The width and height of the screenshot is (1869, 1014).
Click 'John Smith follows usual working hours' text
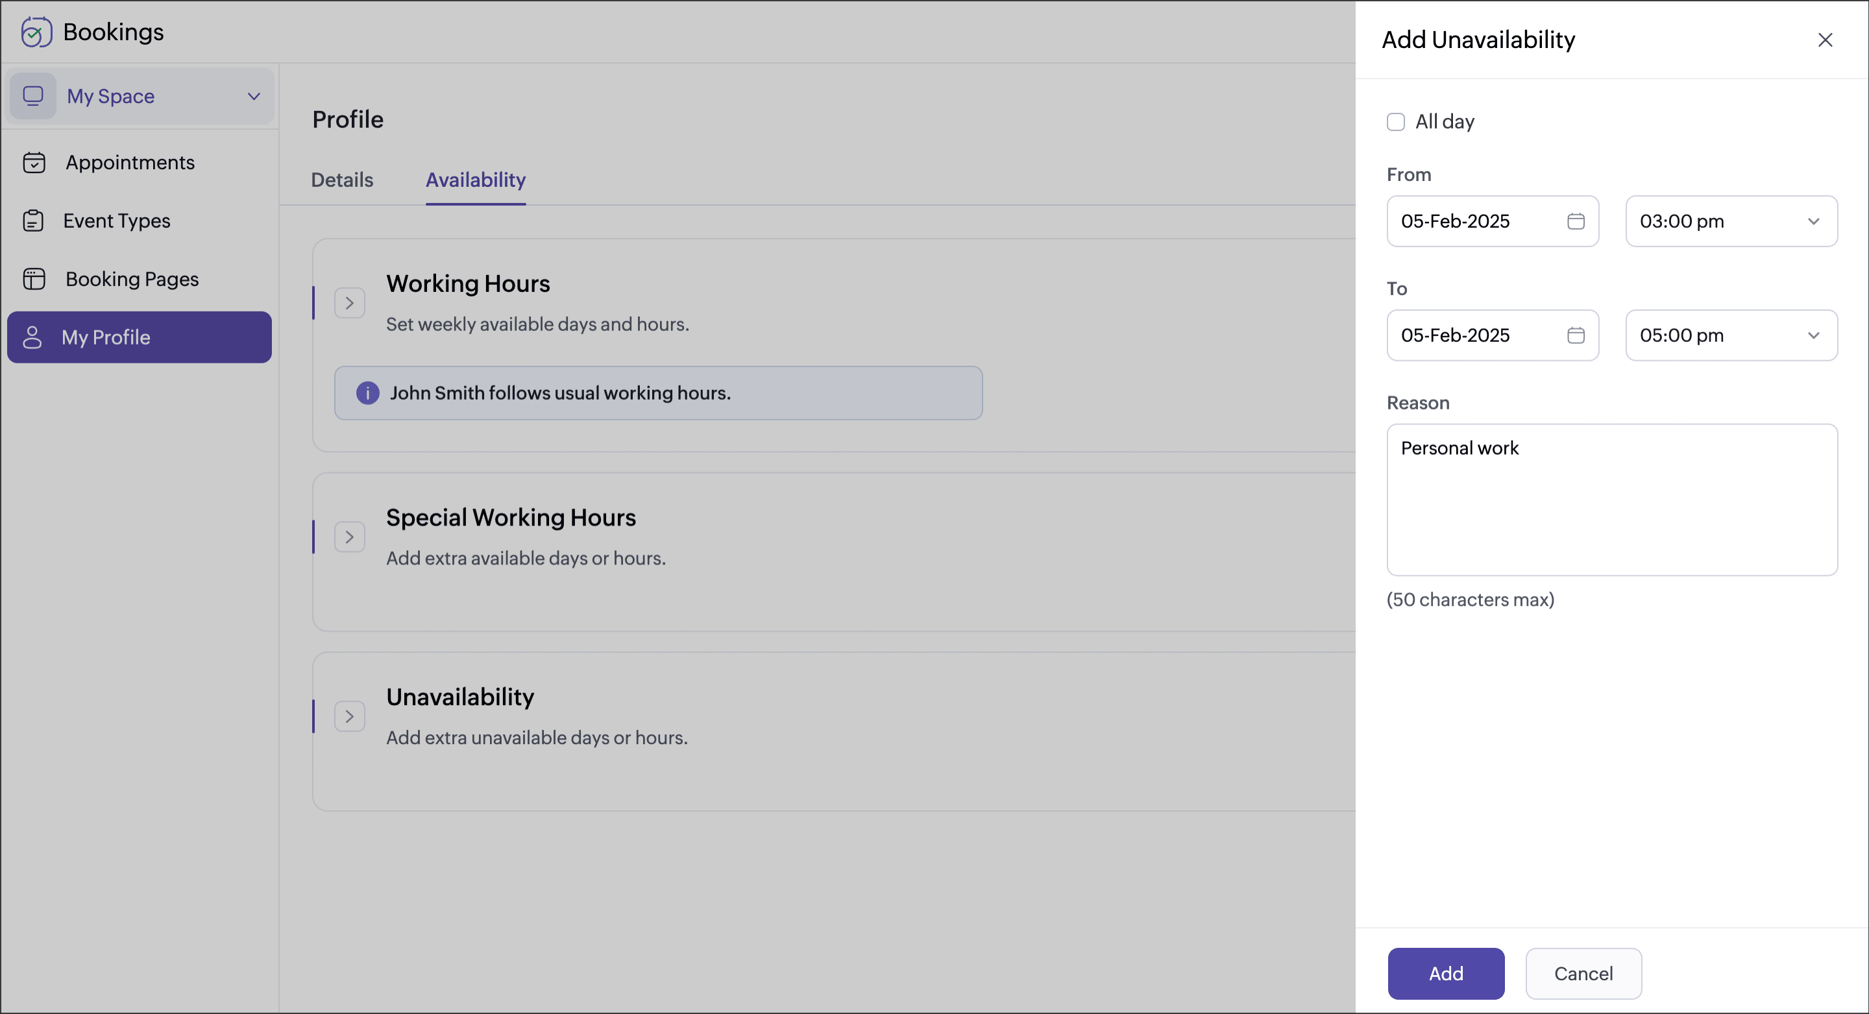click(560, 393)
